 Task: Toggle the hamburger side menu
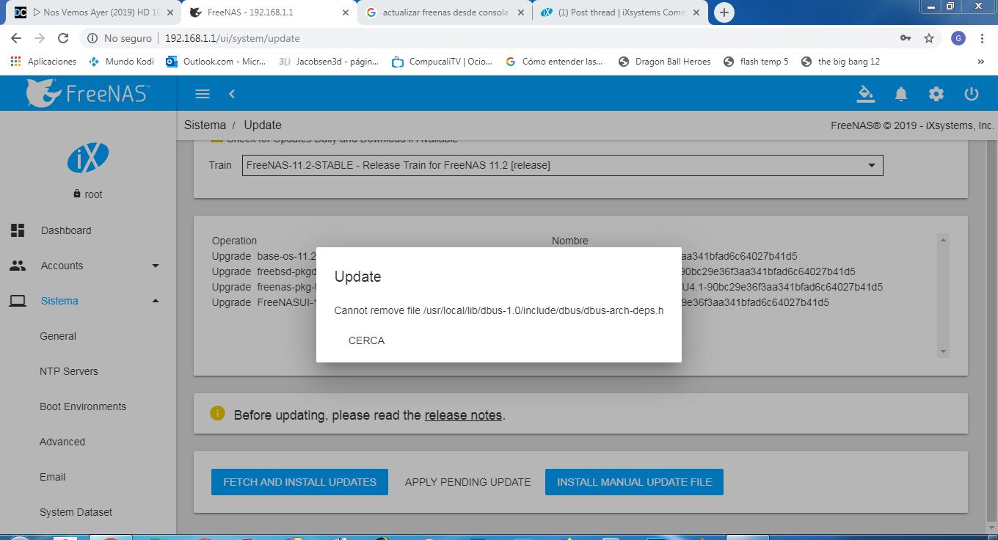203,94
